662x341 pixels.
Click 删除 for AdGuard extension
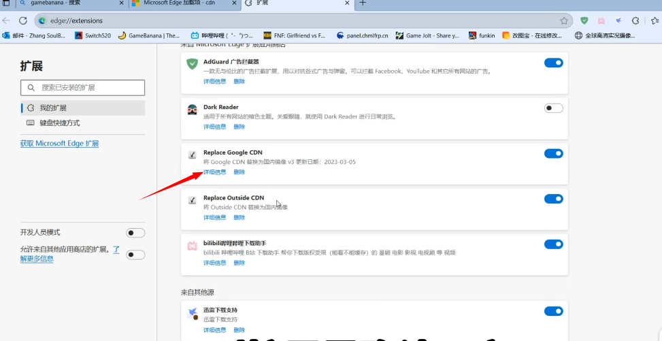[x=239, y=81]
